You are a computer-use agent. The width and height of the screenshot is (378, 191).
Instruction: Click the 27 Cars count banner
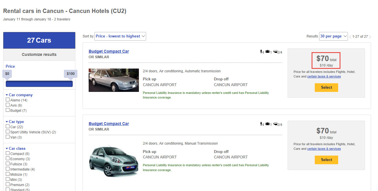coord(39,40)
